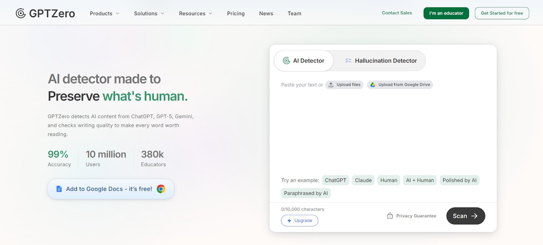Screen dimensions: 543x245
Task: Click Get Started for free
Action: click(502, 13)
